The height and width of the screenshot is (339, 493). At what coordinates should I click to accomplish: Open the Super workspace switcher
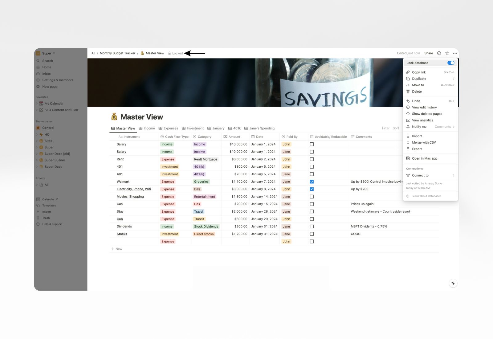46,53
